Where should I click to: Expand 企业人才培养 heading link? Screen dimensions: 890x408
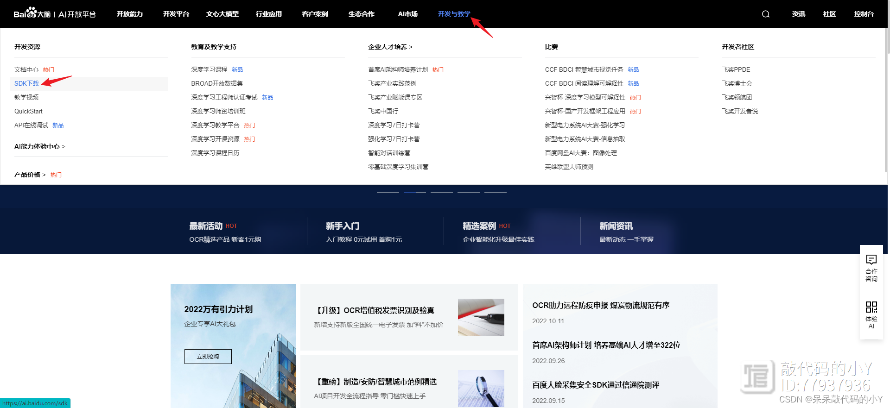point(390,47)
